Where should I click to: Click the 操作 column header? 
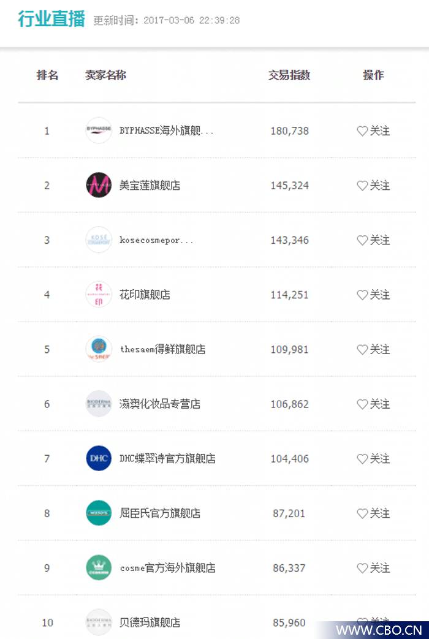coord(373,75)
